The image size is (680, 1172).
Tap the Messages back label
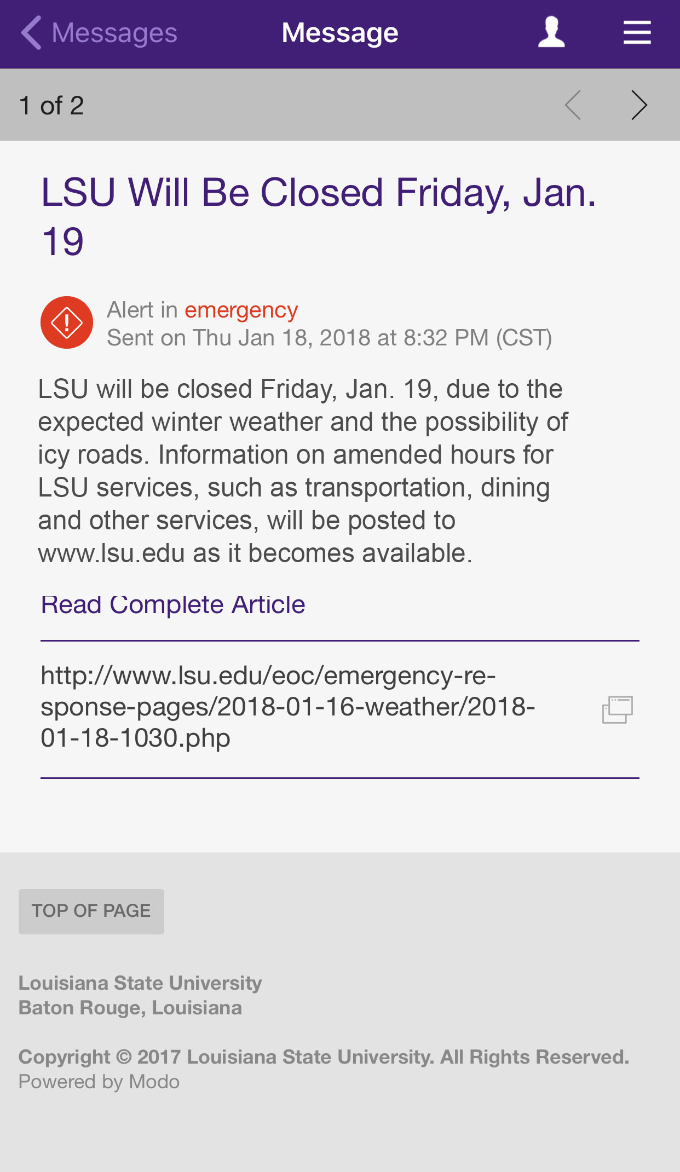click(114, 33)
